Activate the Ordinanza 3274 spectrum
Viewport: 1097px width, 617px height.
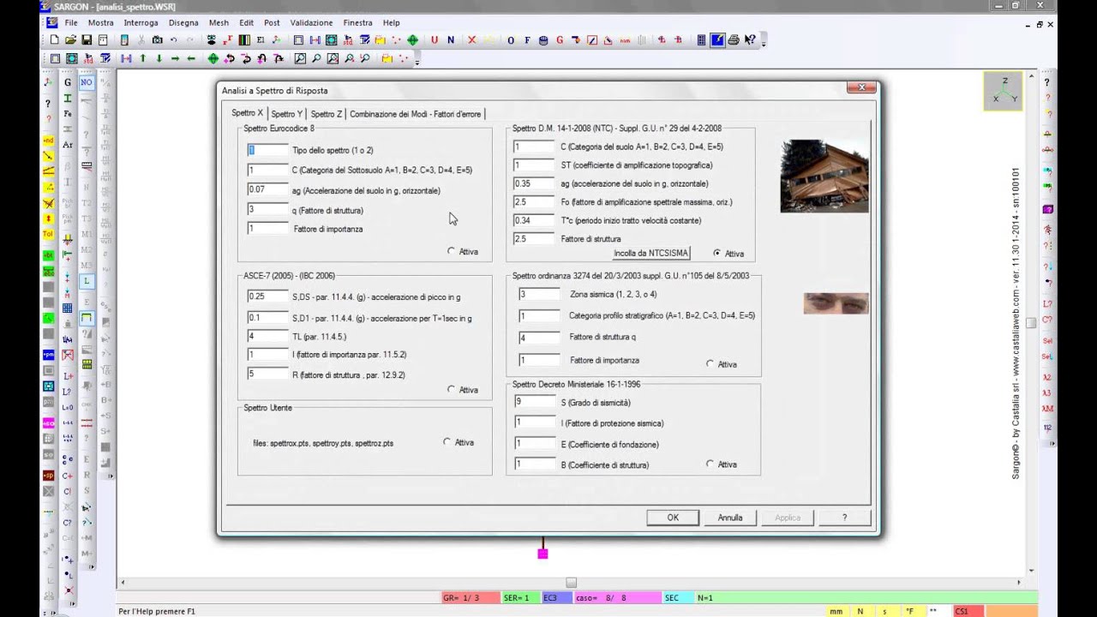[x=710, y=364]
